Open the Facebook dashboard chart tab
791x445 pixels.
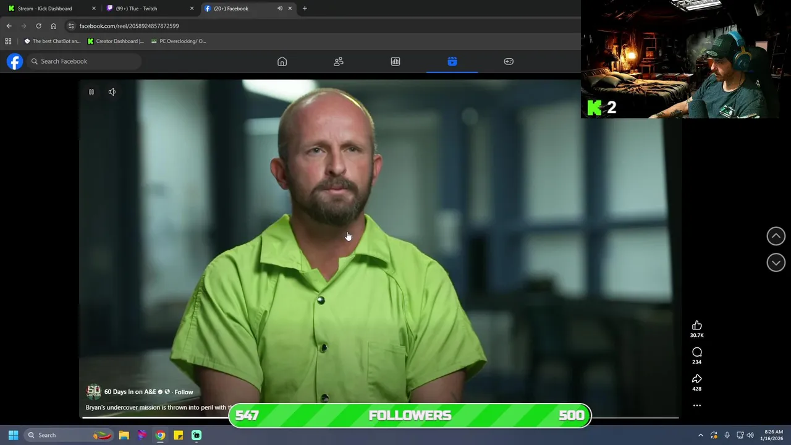click(395, 61)
